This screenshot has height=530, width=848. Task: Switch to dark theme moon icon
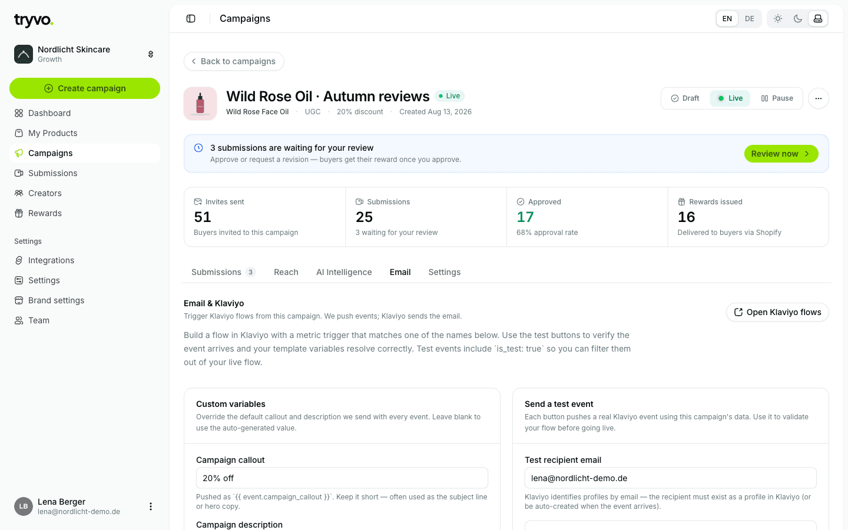798,19
